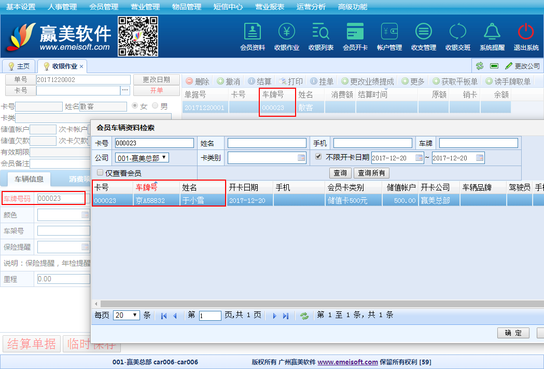Open the 每页 page size dropdown

click(127, 315)
